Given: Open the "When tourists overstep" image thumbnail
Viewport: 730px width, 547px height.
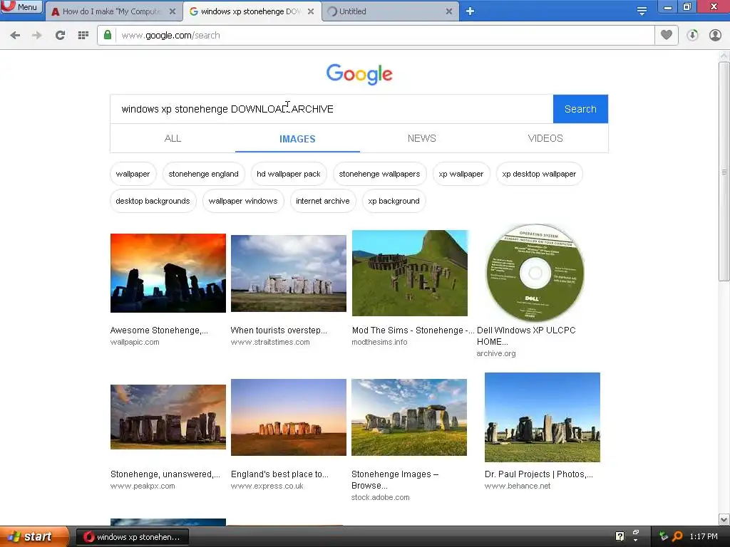Looking at the screenshot, I should click(x=289, y=273).
